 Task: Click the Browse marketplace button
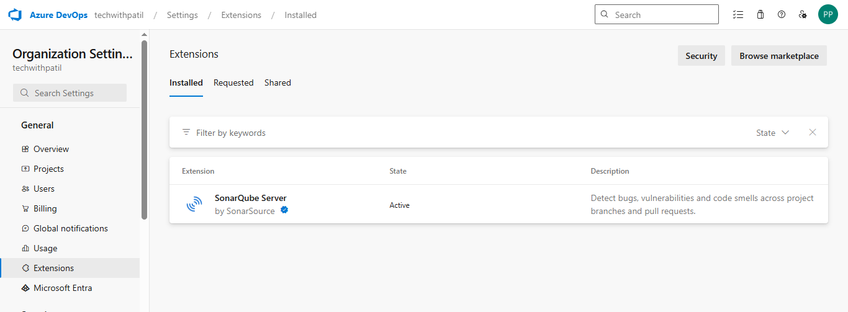click(778, 56)
